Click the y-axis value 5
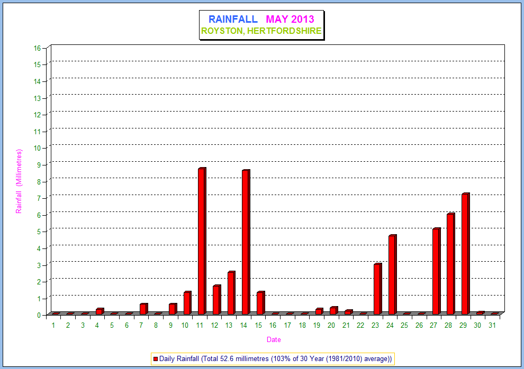This screenshot has height=369, width=524. [x=39, y=232]
